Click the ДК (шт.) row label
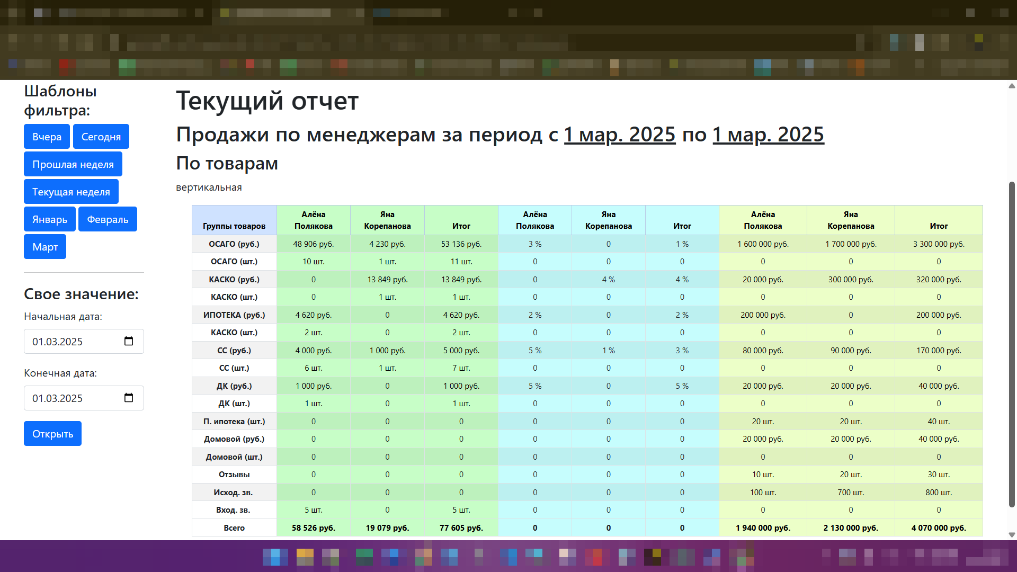The width and height of the screenshot is (1017, 572). point(234,404)
